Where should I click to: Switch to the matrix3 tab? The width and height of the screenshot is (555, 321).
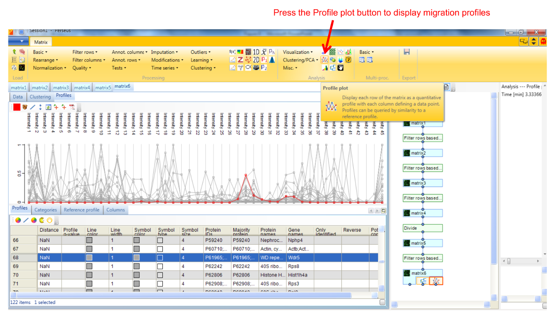[x=61, y=88]
